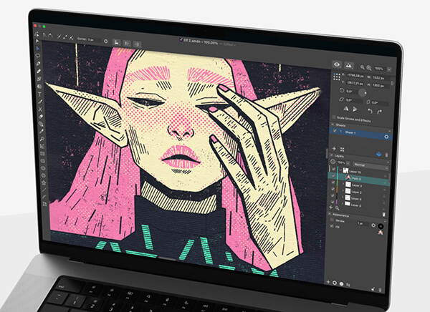
Task: Select the Layer 3 row
Action: [x=358, y=185]
